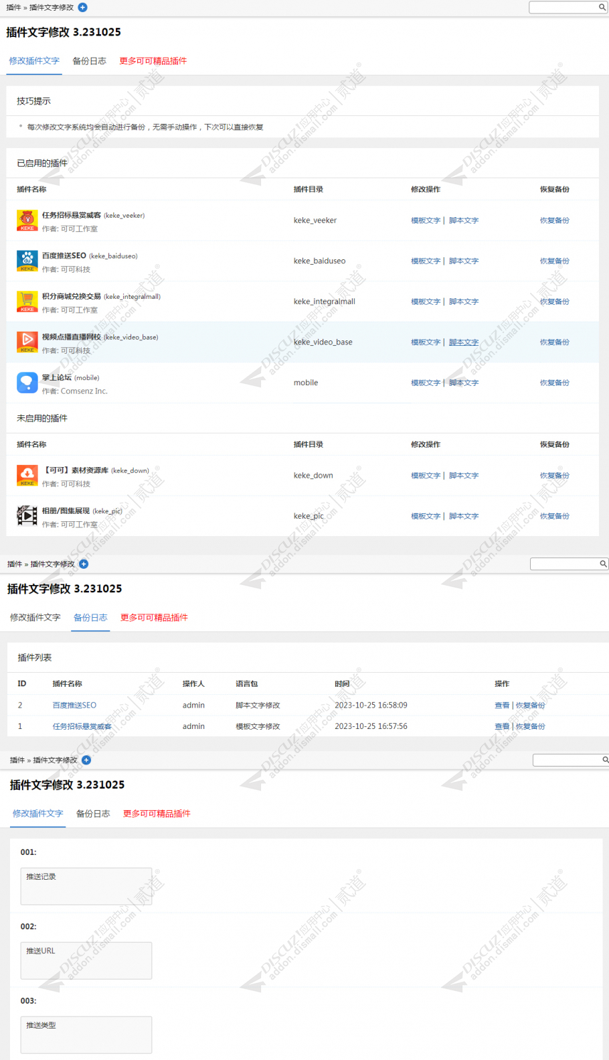This screenshot has width=609, height=1060.
Task: Click the 相册/图集展现 film icon
Action: [x=27, y=516]
